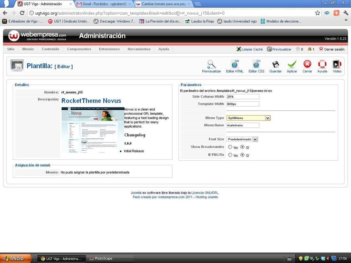Open the Ayuda menu in navigation bar
The height and width of the screenshot is (263, 351).
tap(164, 49)
